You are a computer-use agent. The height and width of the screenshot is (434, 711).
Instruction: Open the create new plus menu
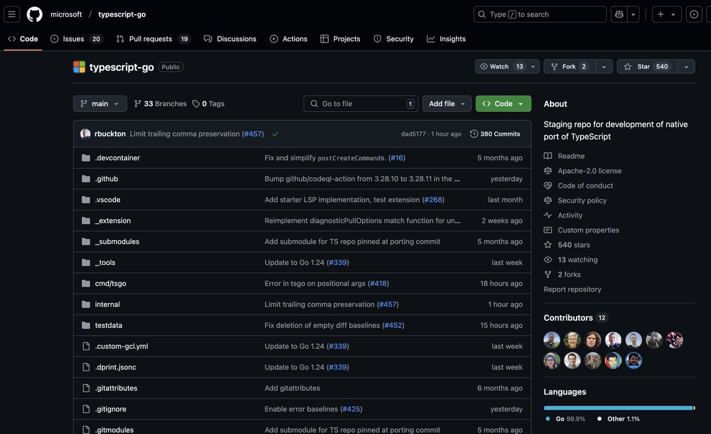click(667, 14)
